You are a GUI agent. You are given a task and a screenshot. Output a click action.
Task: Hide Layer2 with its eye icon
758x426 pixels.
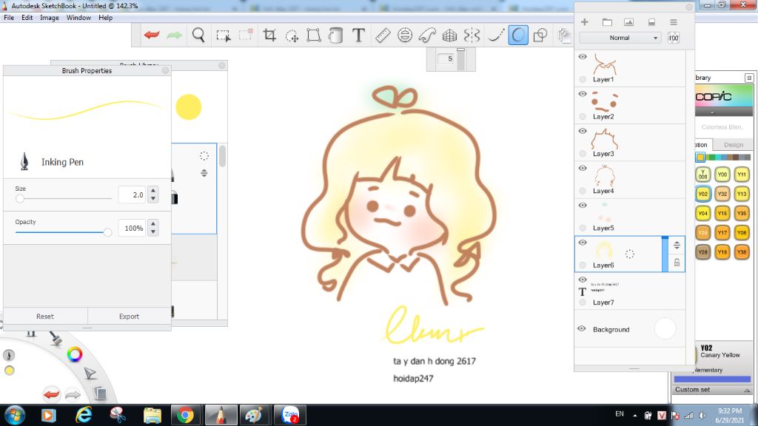click(x=583, y=94)
